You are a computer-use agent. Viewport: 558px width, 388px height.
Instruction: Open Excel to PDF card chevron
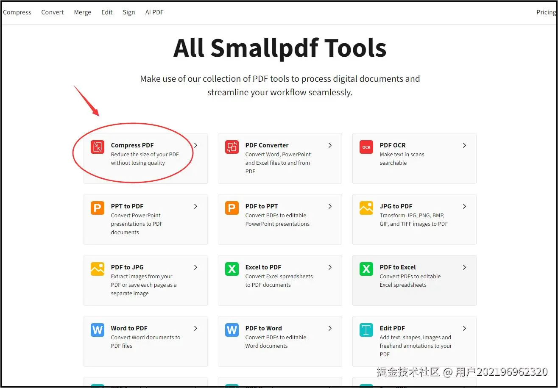coord(330,267)
